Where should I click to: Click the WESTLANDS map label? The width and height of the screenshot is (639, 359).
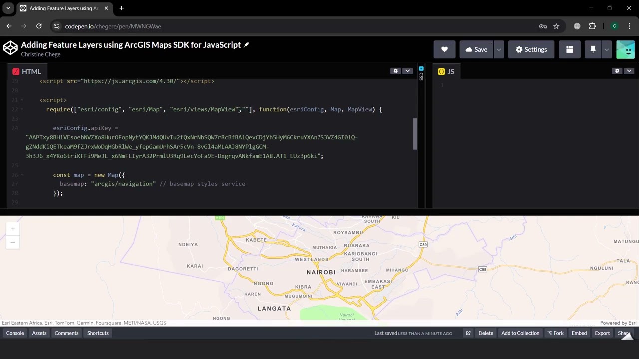click(312, 260)
